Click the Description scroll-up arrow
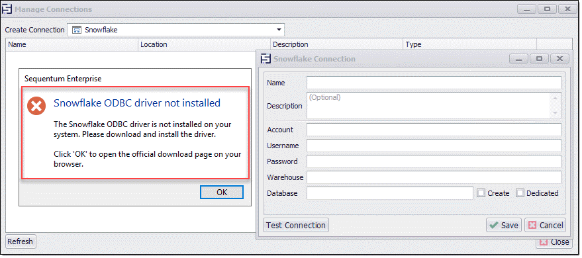Image resolution: width=582 pixels, height=258 pixels. pyautogui.click(x=556, y=98)
